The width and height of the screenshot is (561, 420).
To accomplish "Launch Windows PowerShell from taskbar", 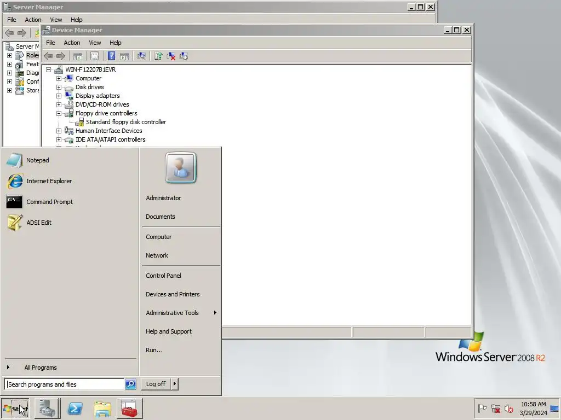I will coord(75,408).
